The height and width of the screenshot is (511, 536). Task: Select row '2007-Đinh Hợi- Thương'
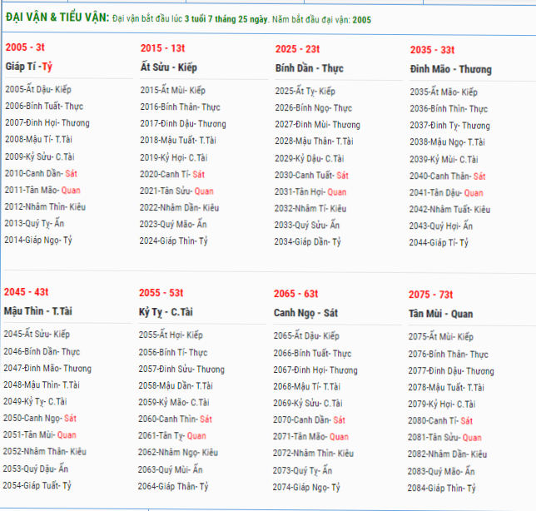pyautogui.click(x=47, y=123)
